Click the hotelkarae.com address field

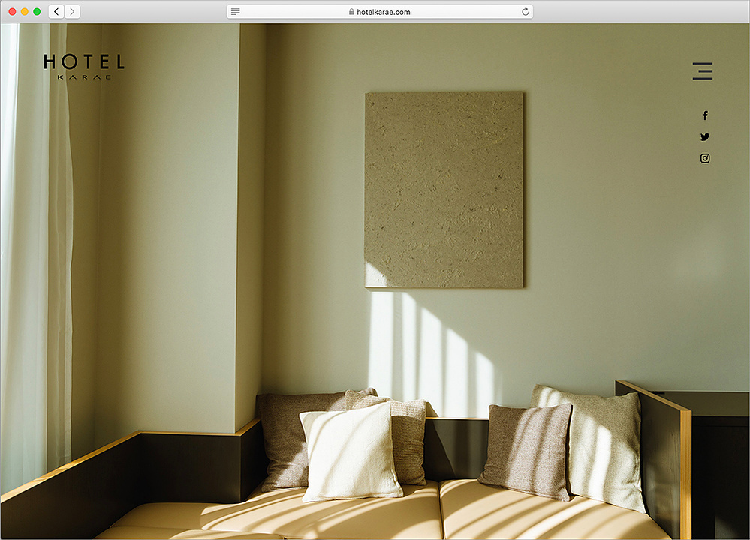coord(380,11)
